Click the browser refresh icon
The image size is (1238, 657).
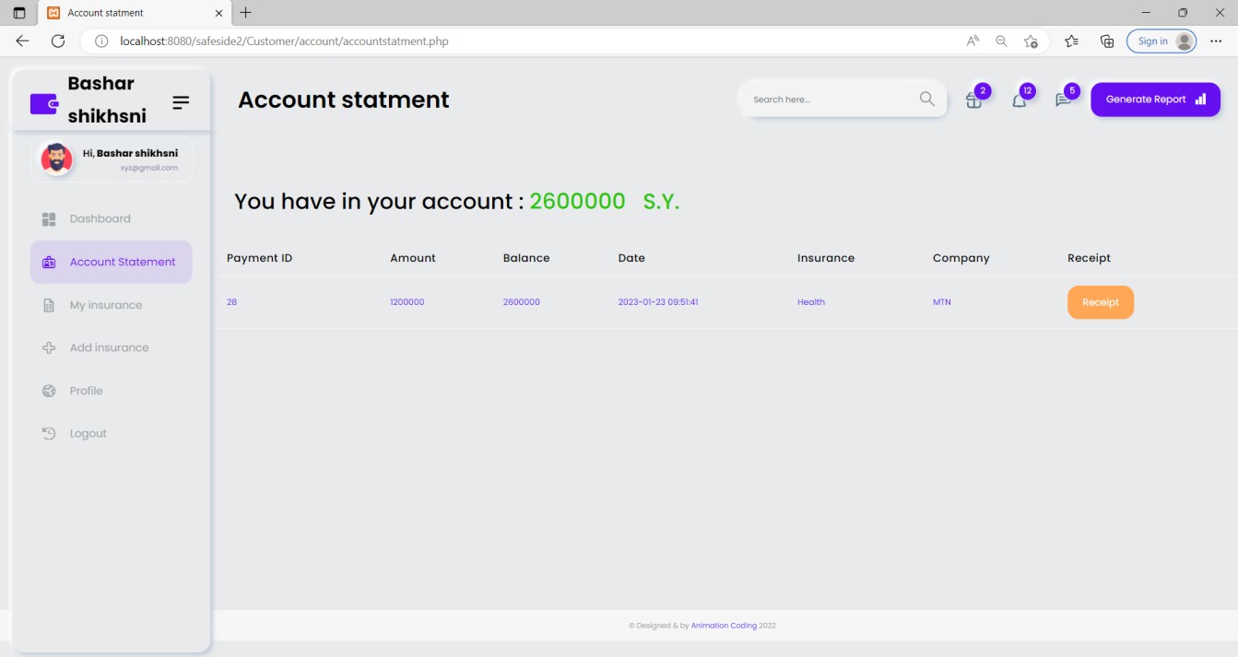click(x=58, y=41)
